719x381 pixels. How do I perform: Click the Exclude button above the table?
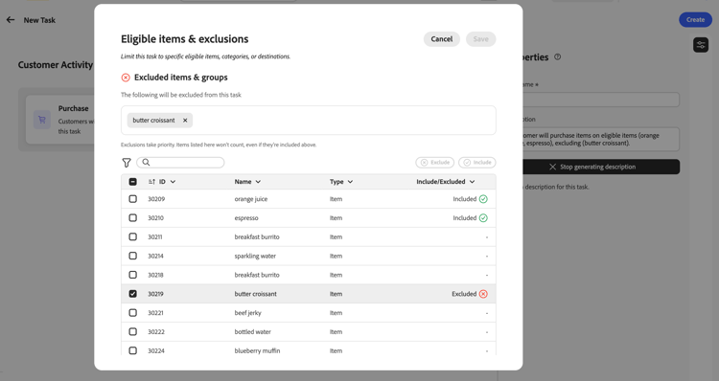coord(435,163)
